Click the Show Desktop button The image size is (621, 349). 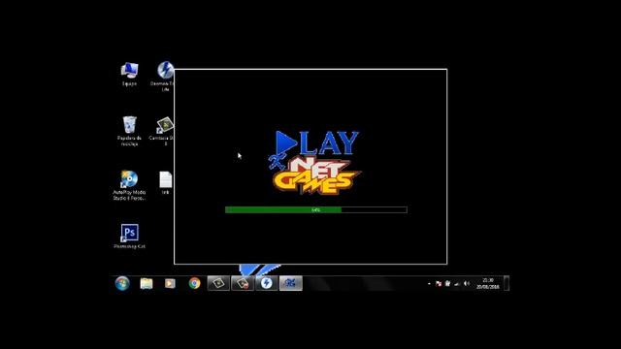click(507, 283)
